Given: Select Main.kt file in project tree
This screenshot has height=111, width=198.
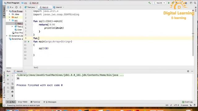Looking at the screenshot, I should pyautogui.click(x=19, y=23).
